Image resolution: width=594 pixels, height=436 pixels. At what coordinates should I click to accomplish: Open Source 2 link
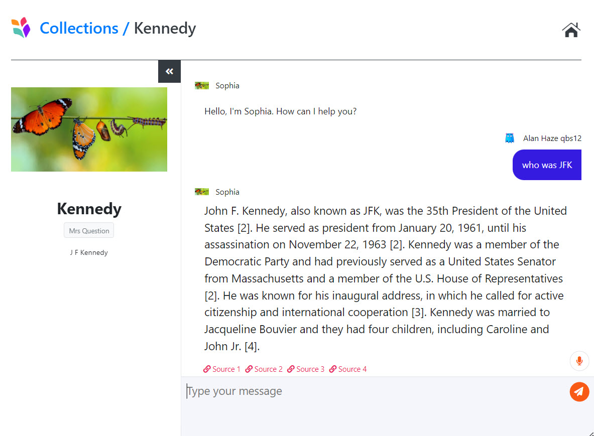(x=264, y=369)
